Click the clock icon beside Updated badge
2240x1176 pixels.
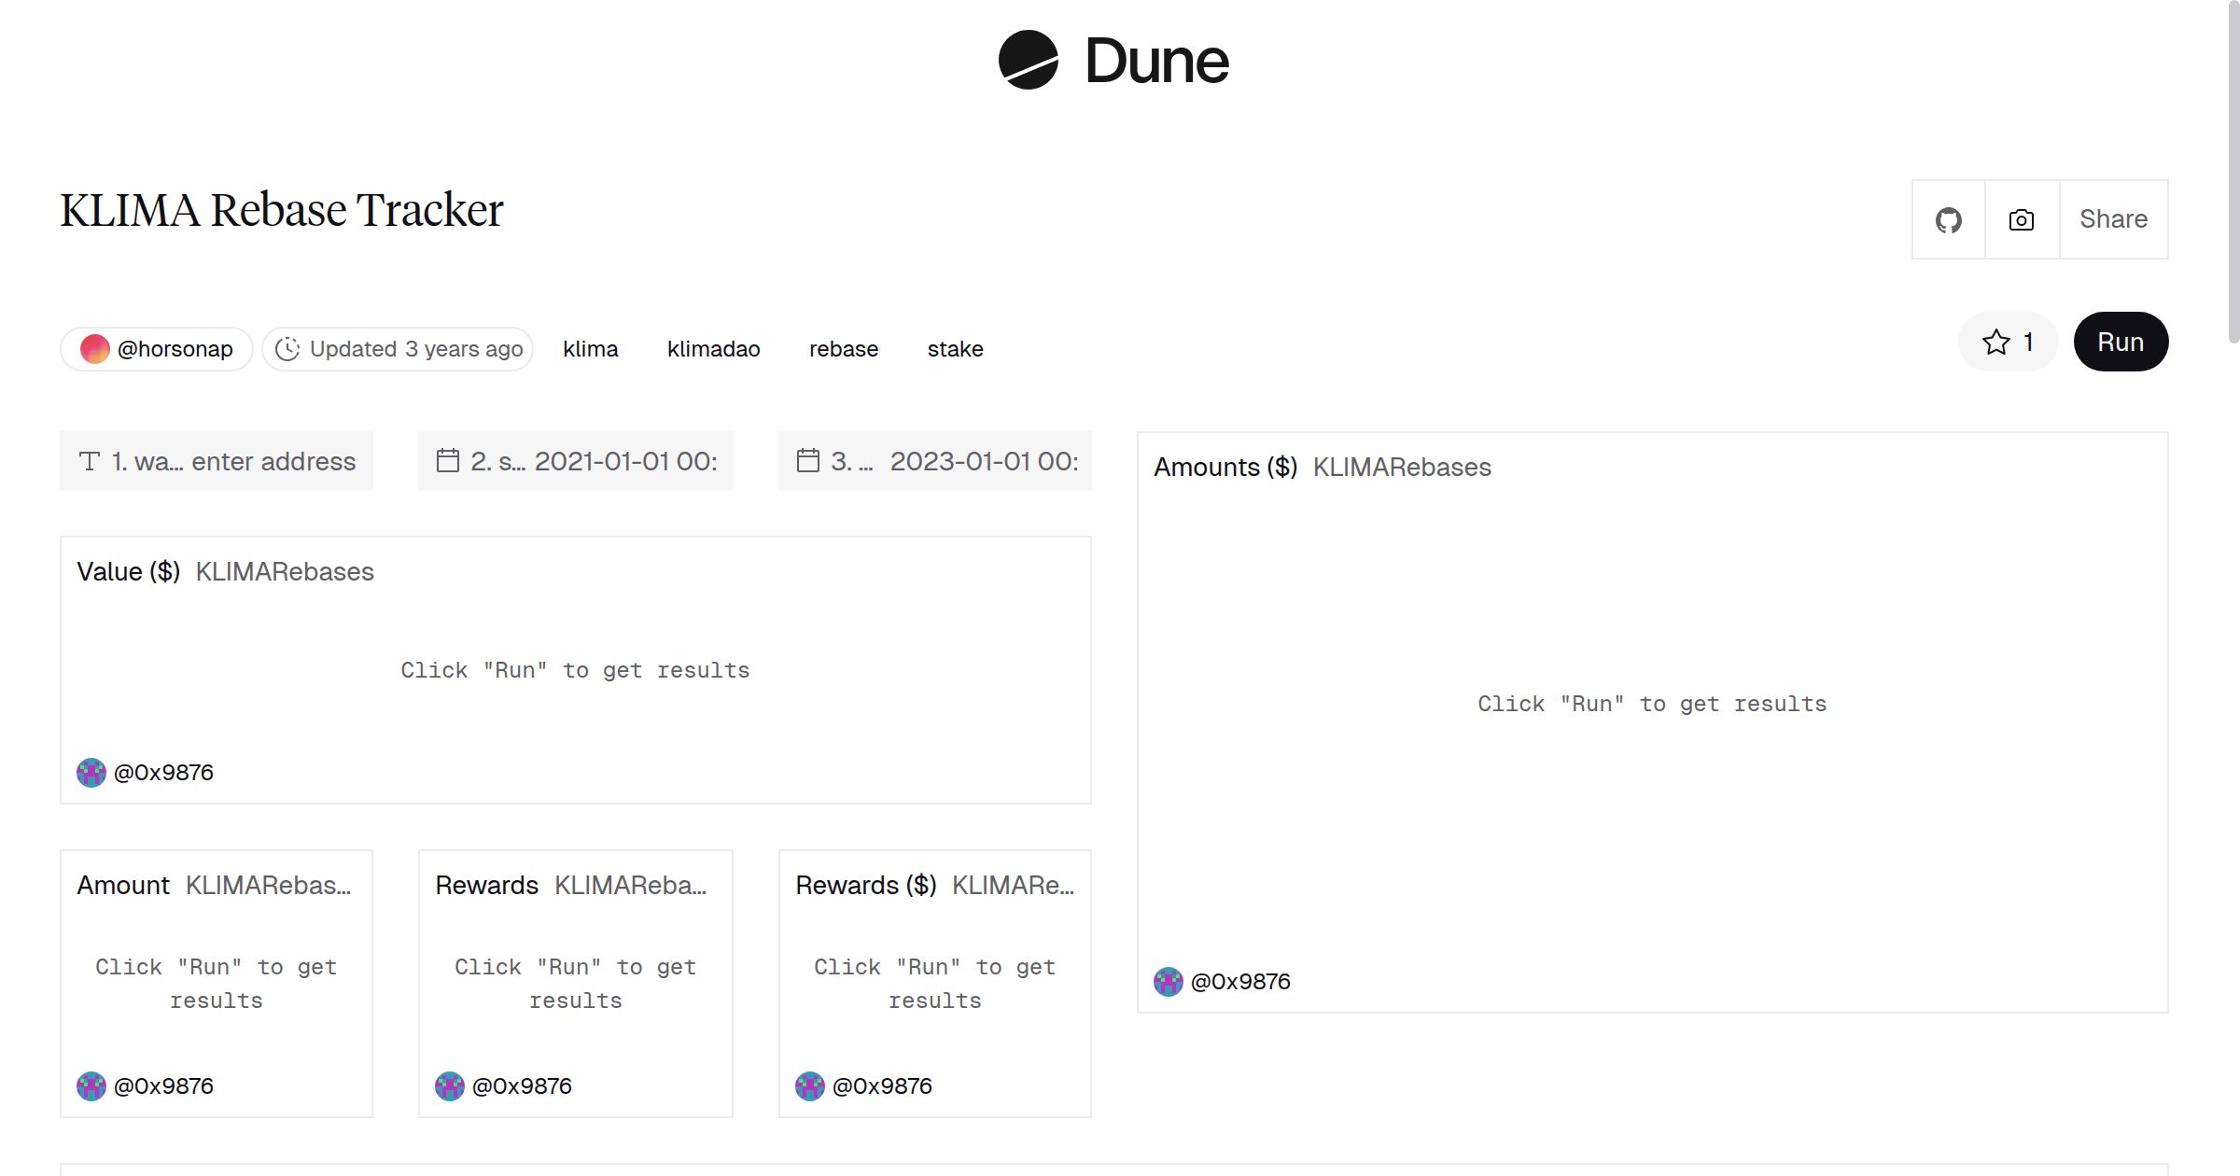coord(288,347)
